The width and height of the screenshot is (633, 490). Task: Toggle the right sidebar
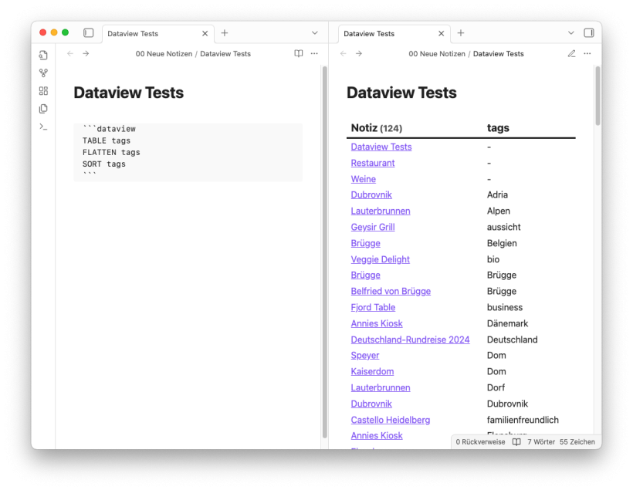[x=589, y=33]
